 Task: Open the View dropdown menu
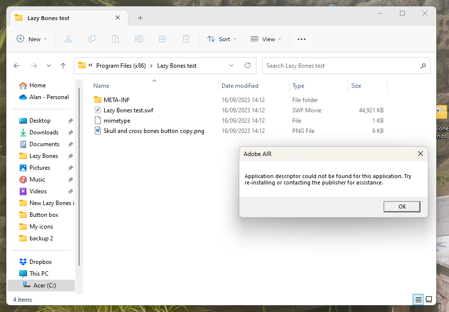266,39
